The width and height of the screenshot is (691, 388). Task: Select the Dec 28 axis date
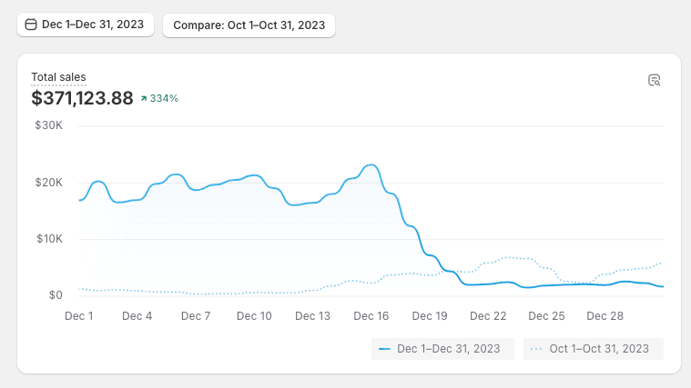tap(605, 316)
